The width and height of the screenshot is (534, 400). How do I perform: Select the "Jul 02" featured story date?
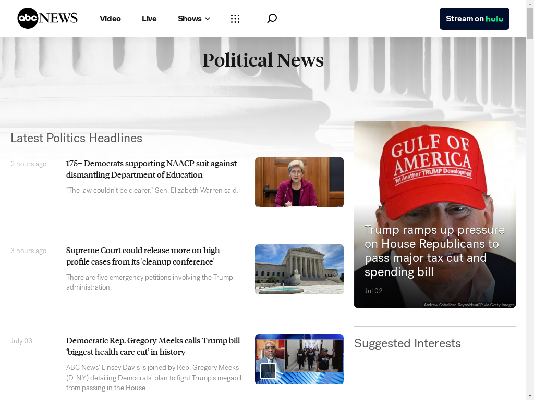(x=373, y=291)
